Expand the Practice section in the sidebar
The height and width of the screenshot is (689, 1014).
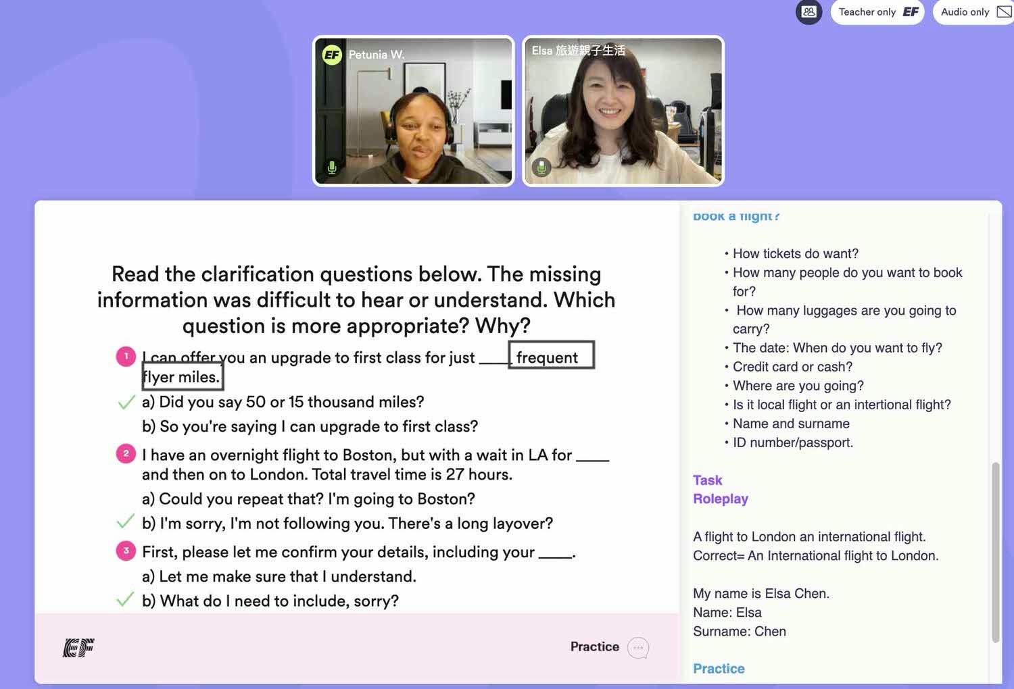(719, 668)
